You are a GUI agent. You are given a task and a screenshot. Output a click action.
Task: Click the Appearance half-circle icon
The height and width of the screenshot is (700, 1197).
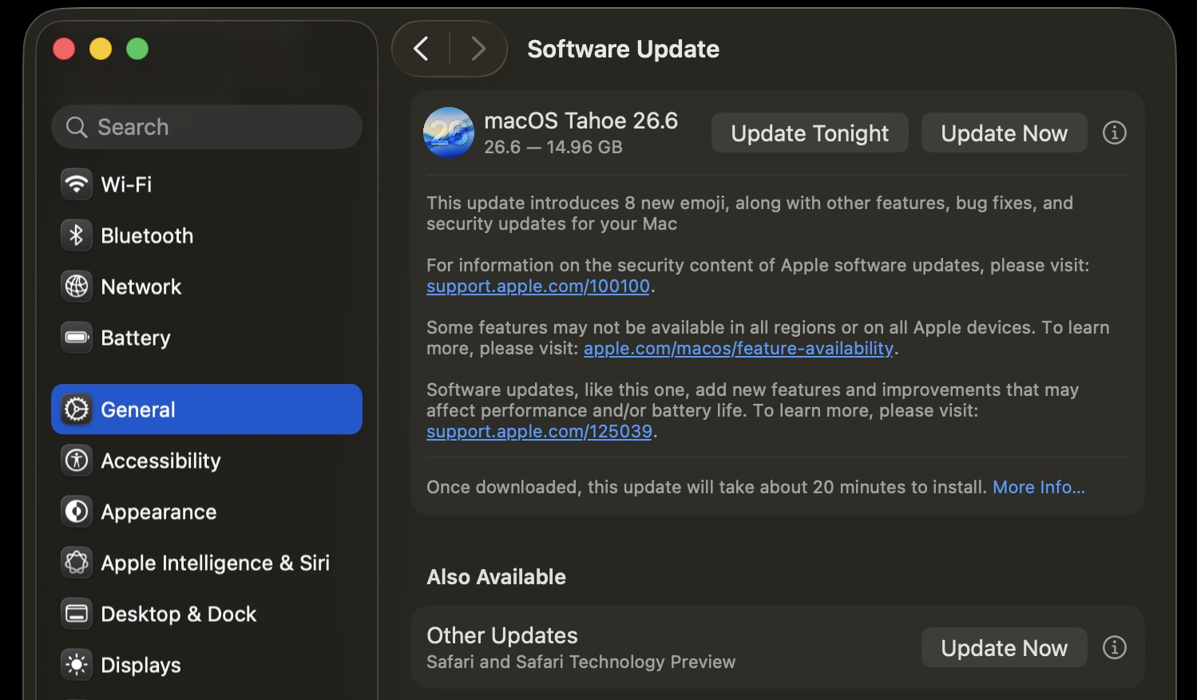click(x=77, y=512)
